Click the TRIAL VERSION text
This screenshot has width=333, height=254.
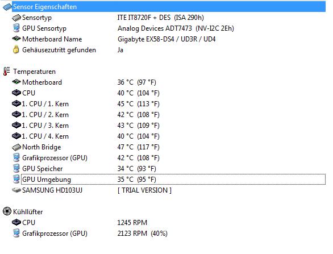144,190
